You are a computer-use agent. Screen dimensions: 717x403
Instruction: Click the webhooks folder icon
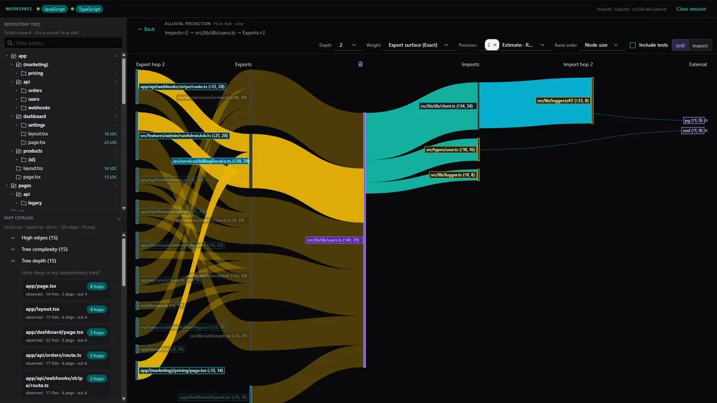click(x=23, y=107)
